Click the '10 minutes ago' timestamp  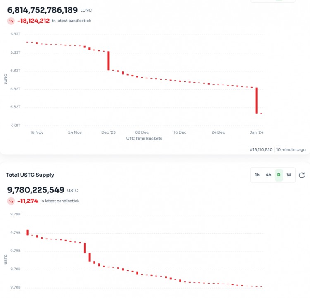[x=291, y=149]
